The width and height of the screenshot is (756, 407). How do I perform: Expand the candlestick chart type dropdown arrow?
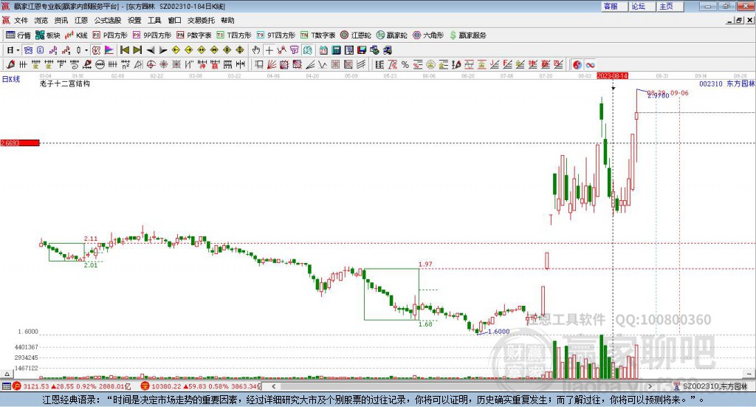[86, 50]
